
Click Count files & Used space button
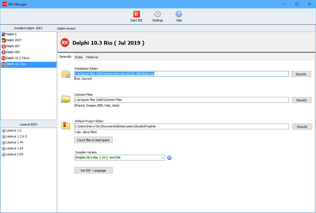pyautogui.click(x=93, y=140)
